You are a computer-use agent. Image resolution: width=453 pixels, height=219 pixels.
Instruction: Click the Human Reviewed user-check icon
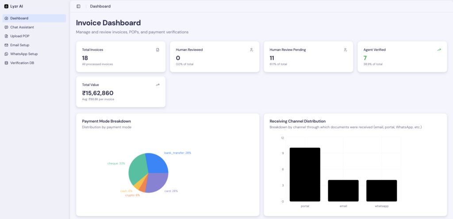tap(251, 50)
